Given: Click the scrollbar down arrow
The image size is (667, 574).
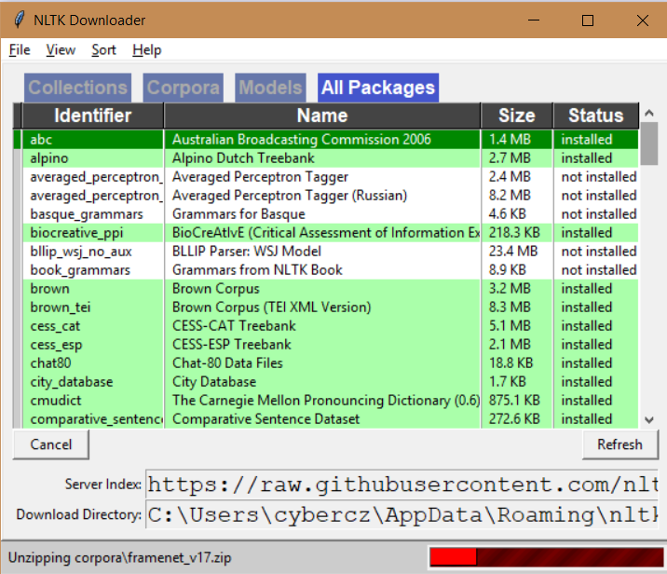Looking at the screenshot, I should pyautogui.click(x=649, y=420).
